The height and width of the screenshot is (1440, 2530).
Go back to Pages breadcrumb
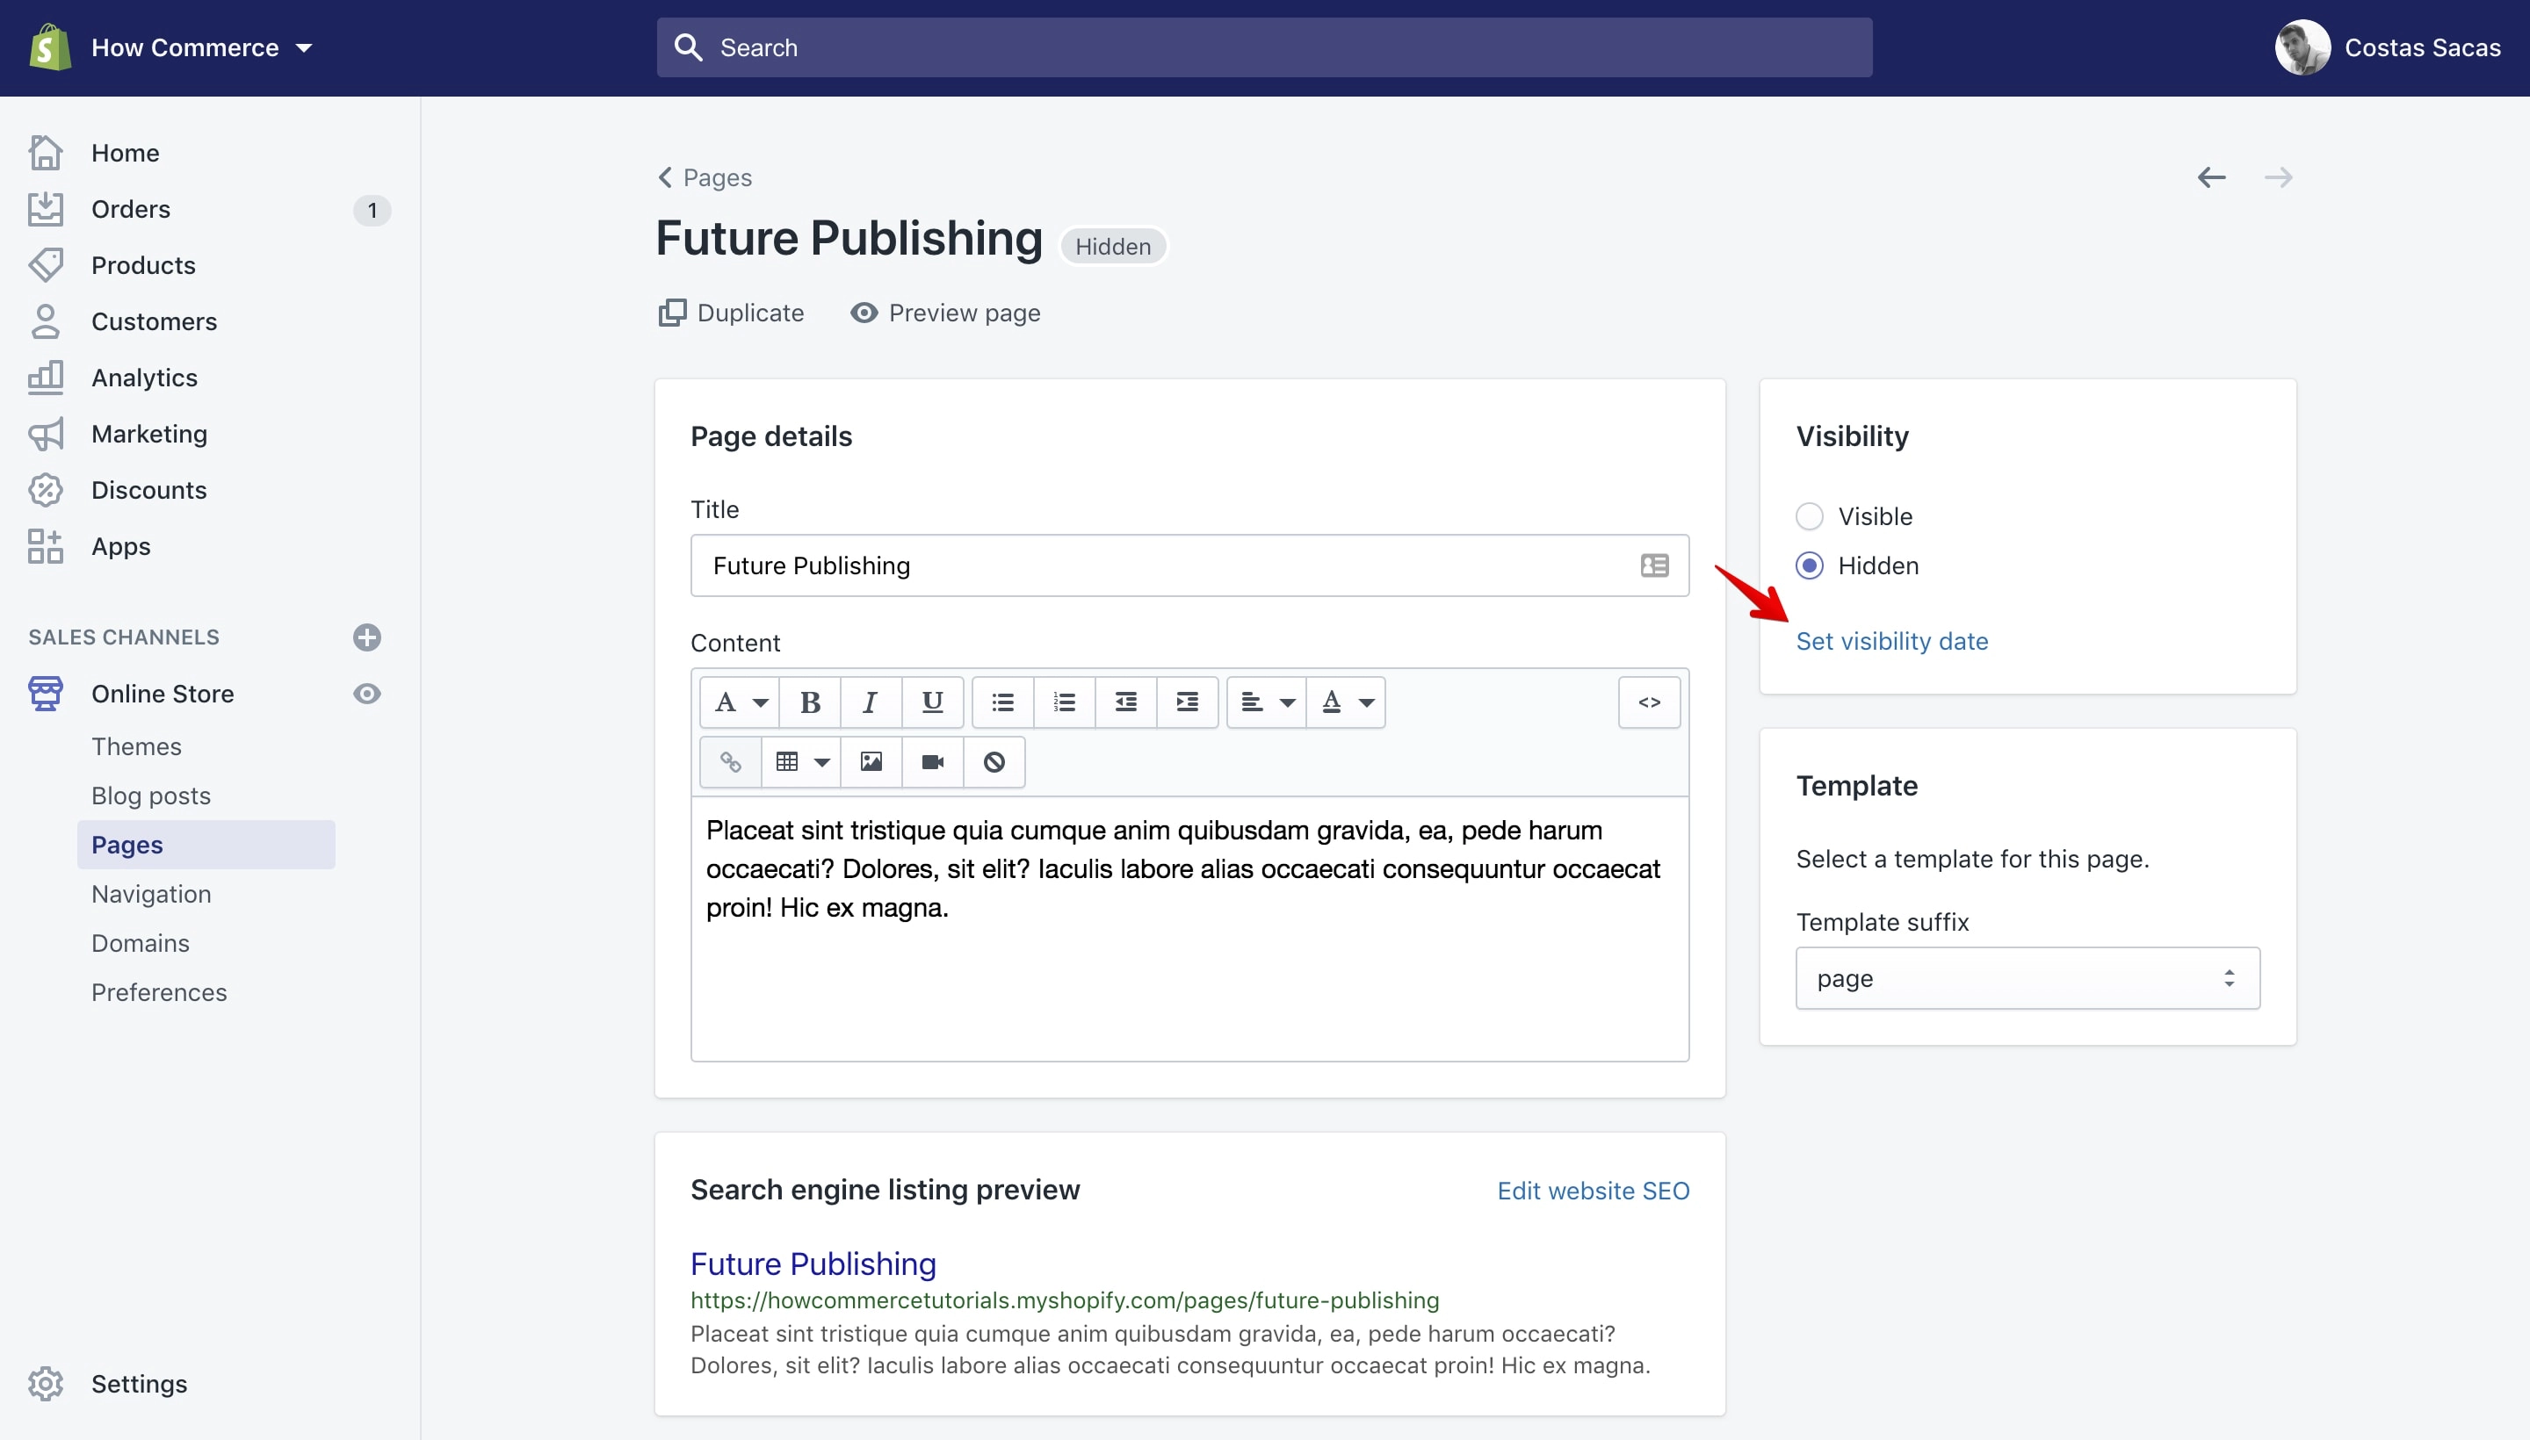click(x=705, y=177)
